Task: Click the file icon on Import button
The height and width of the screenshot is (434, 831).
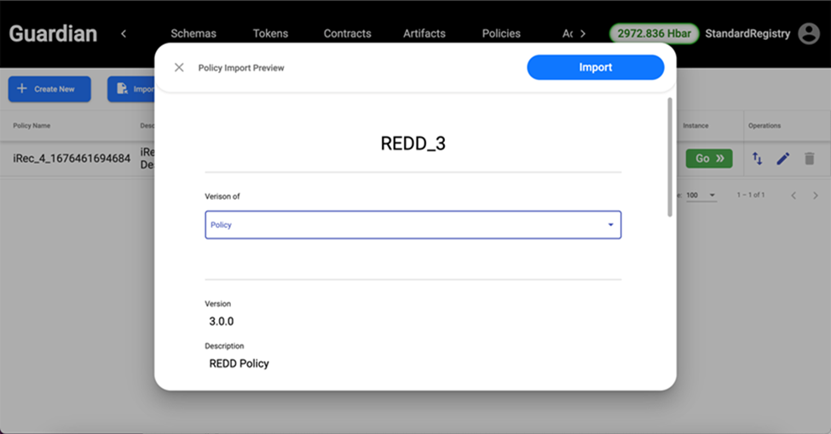Action: pyautogui.click(x=123, y=89)
